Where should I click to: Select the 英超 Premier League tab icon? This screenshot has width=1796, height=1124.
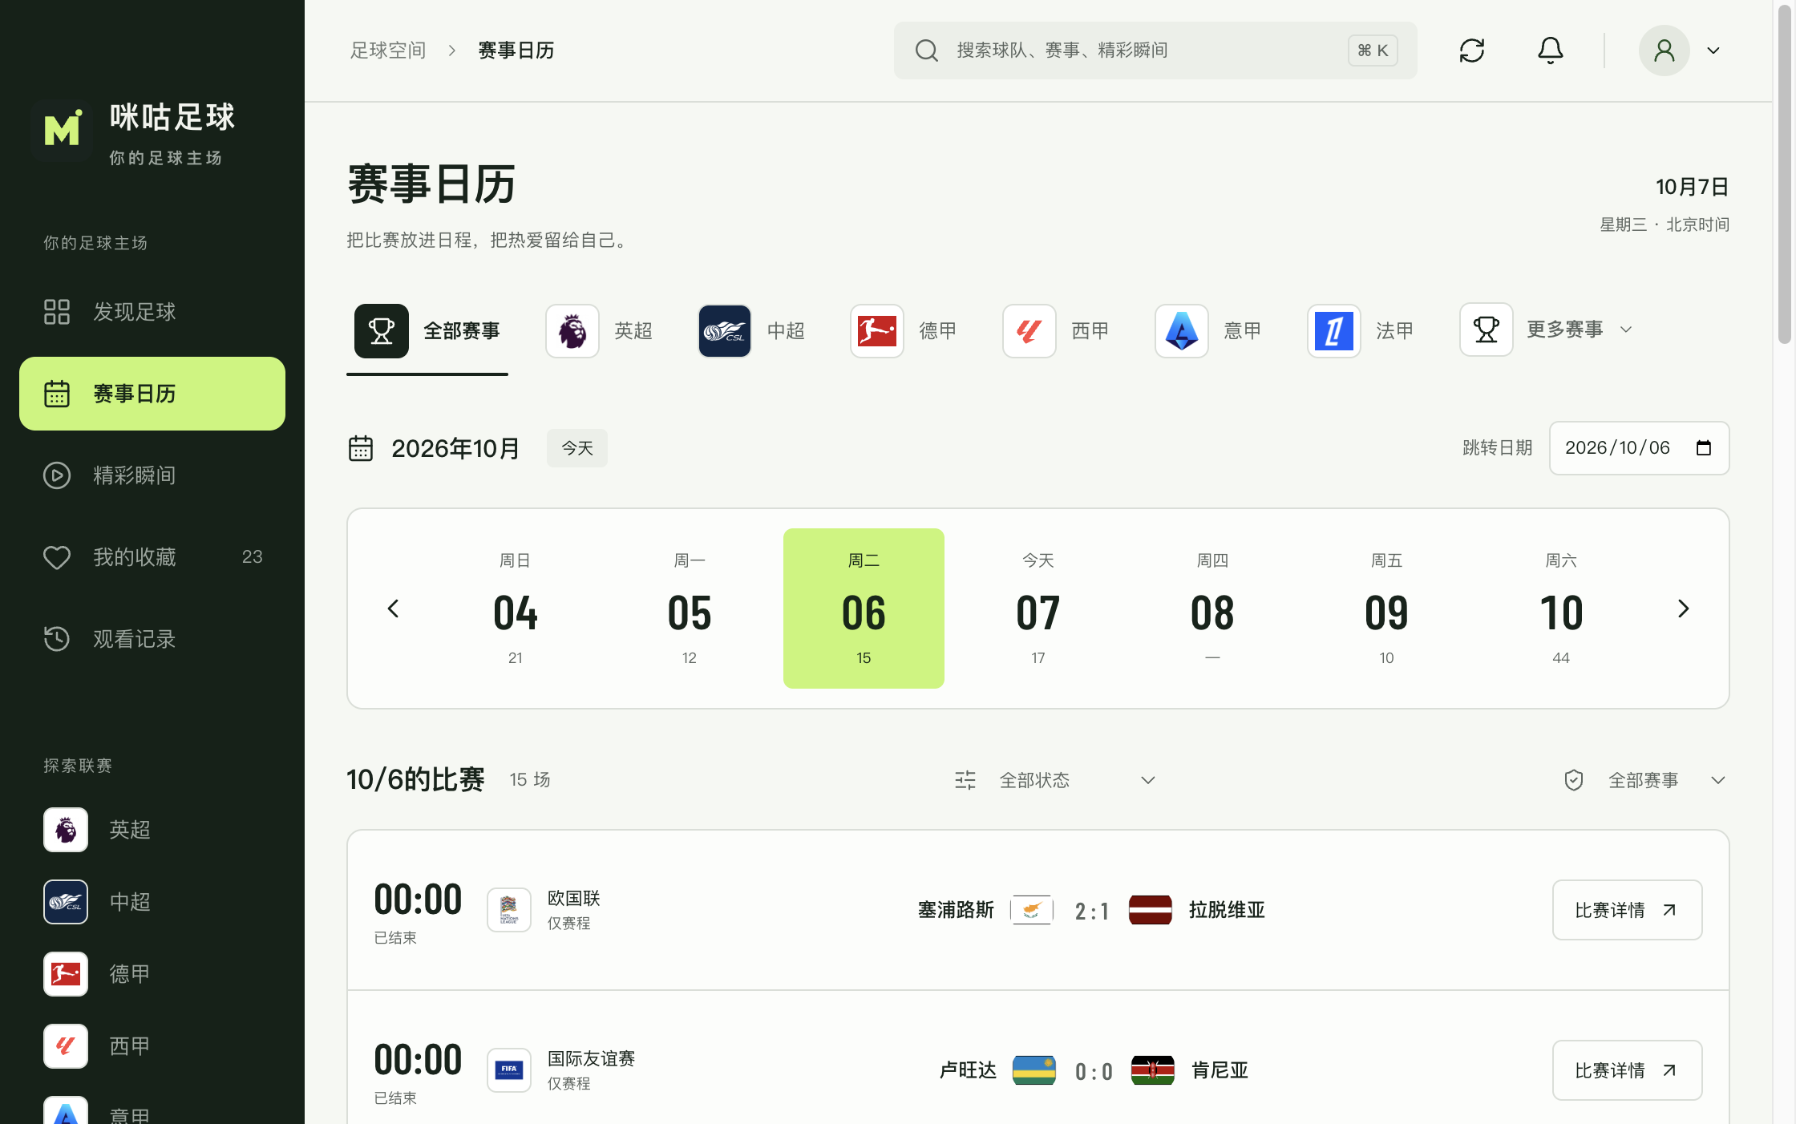click(x=572, y=330)
